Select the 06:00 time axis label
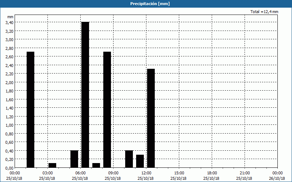 [x=80, y=173]
